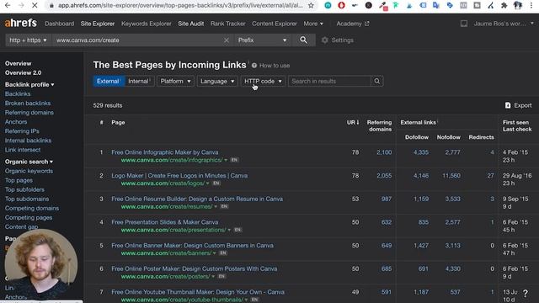Open the HTTP code dropdown
This screenshot has width=539, height=303.
tap(263, 81)
